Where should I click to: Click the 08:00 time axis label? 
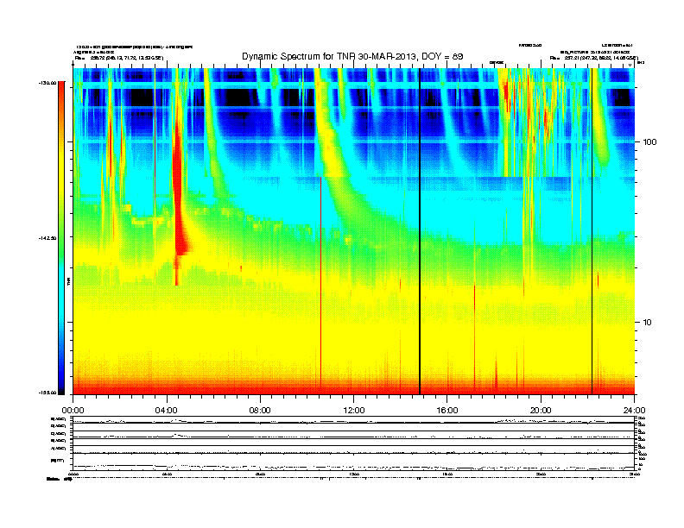tap(260, 411)
